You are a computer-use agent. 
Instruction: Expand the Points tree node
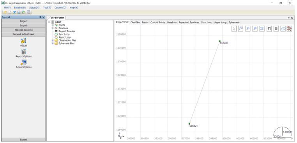pos(53,25)
